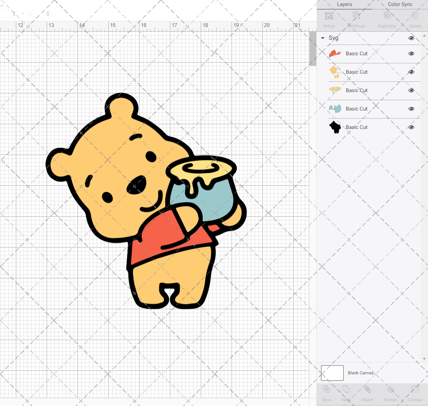
Task: Select the black outline layer thumbnail
Action: (335, 127)
